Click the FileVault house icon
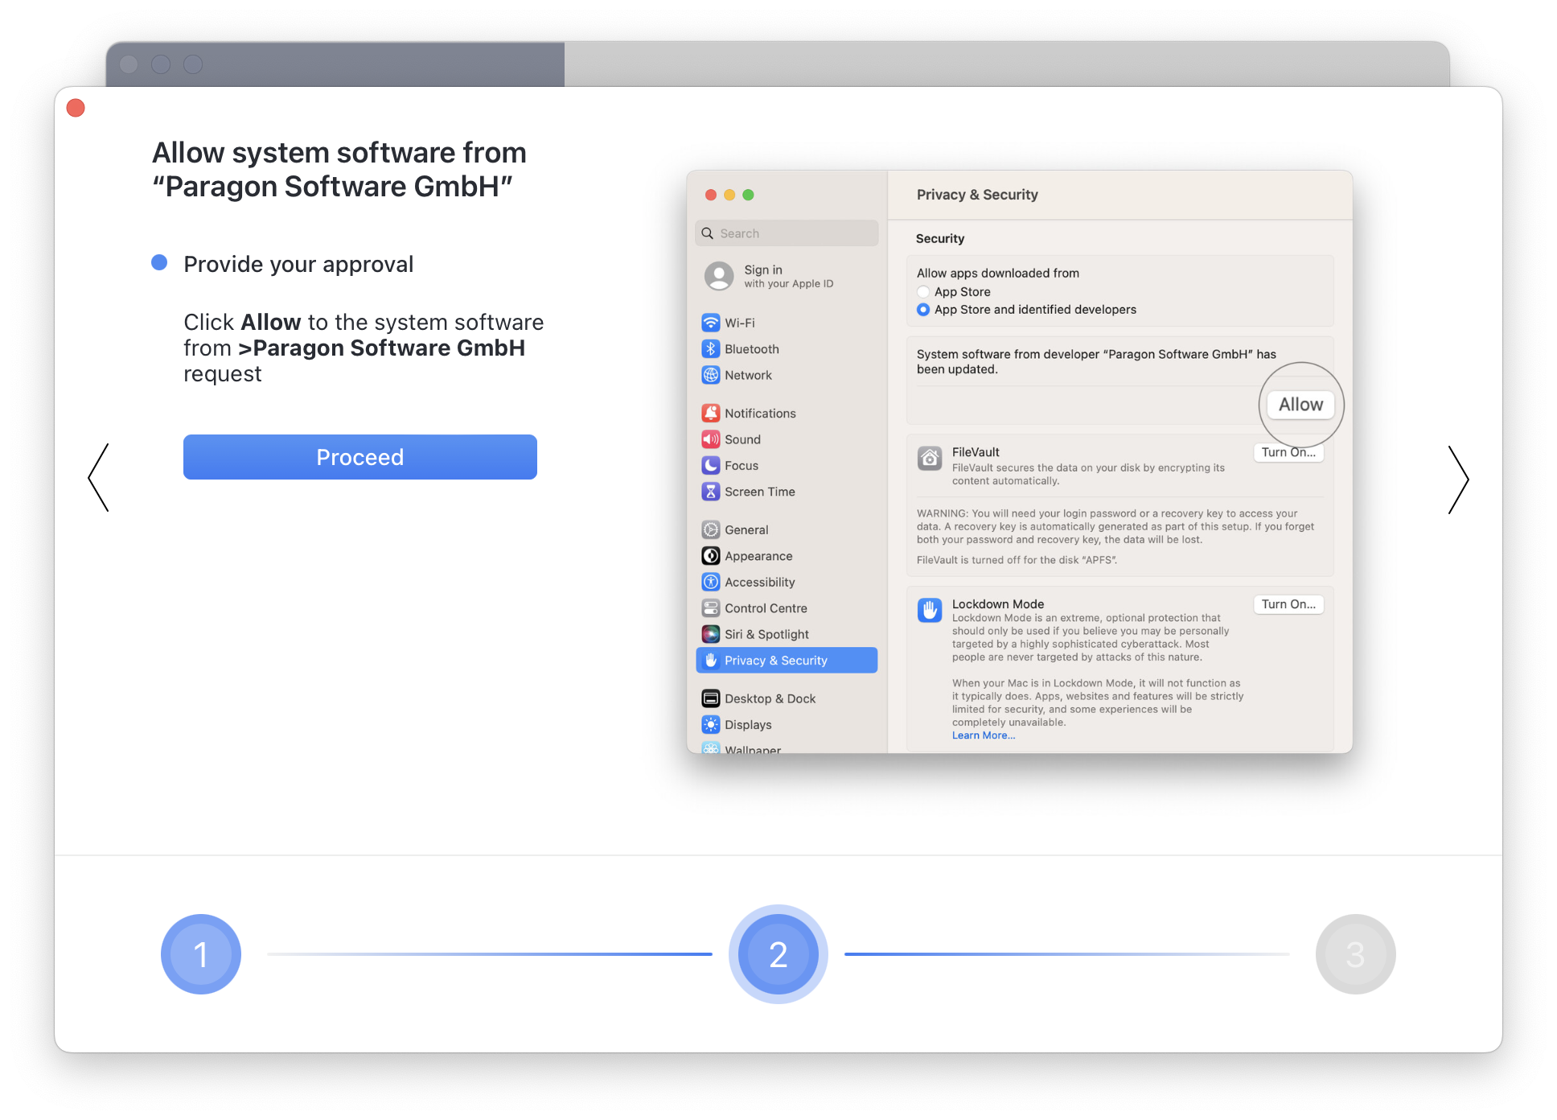This screenshot has width=1557, height=1120. click(930, 459)
